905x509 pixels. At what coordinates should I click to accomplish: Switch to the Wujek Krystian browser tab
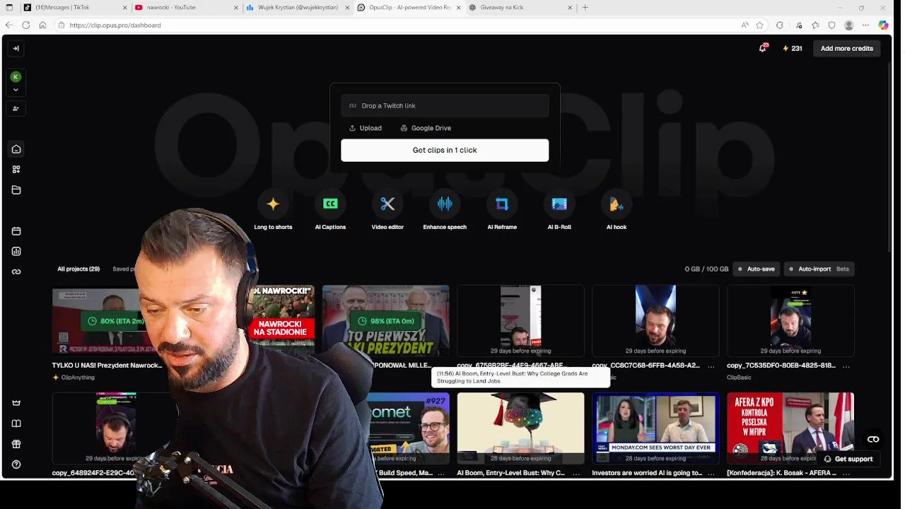[x=296, y=7]
